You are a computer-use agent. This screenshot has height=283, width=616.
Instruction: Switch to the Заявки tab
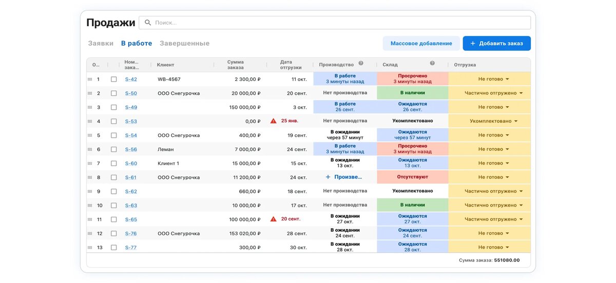point(101,44)
